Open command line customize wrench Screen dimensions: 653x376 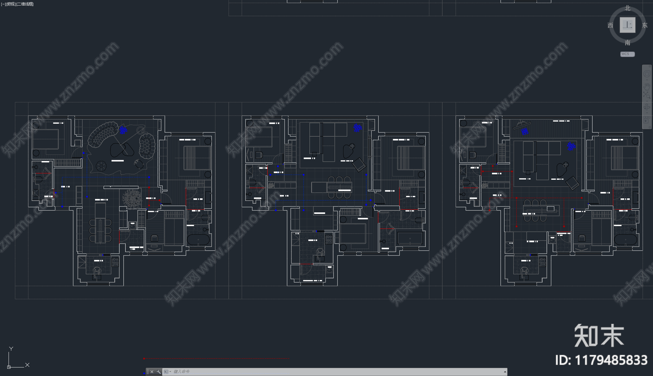tap(159, 372)
